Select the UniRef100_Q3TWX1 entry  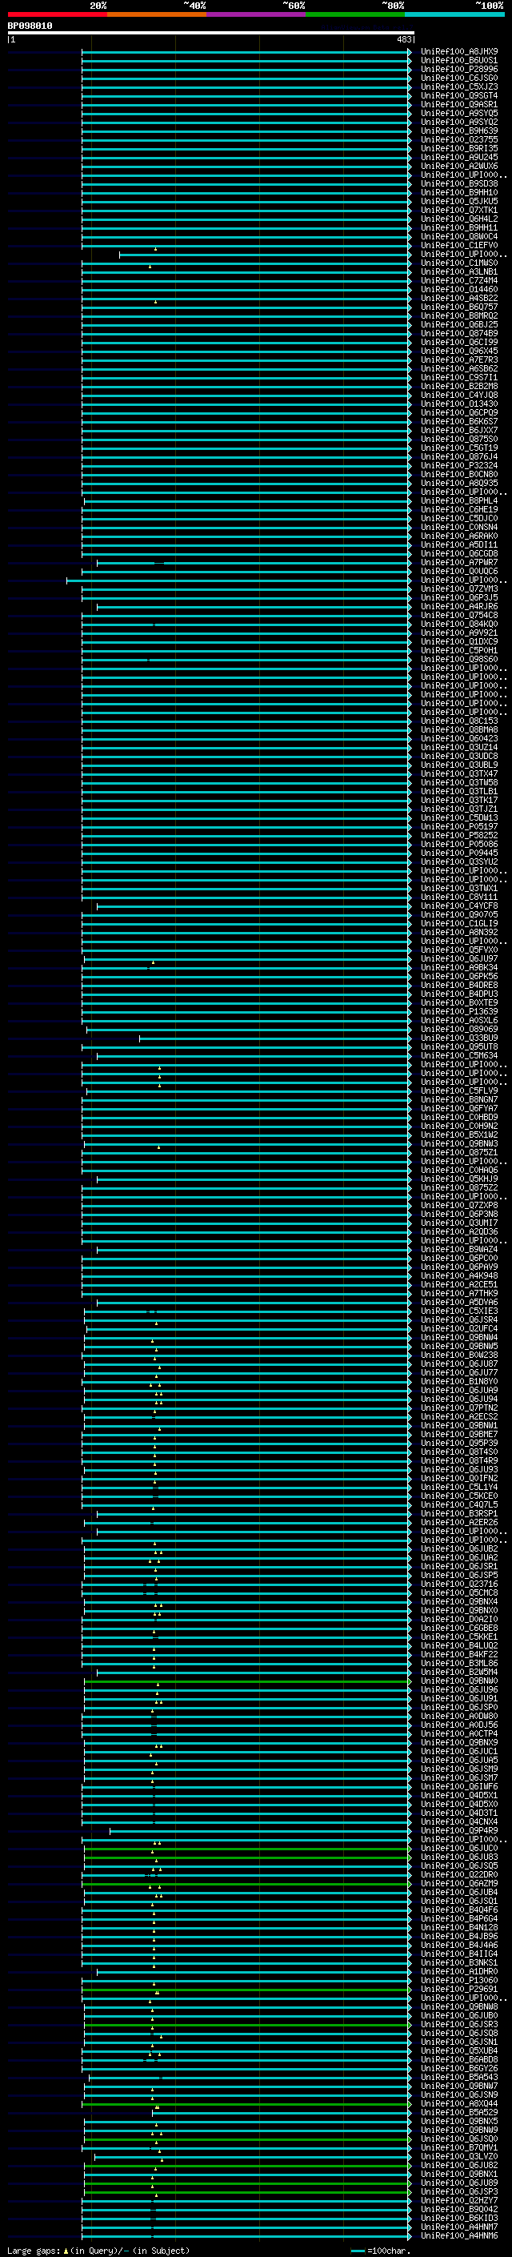459,889
